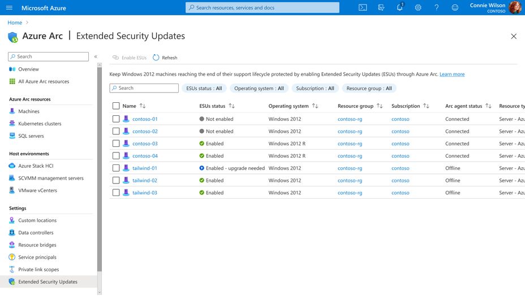Click the Private link scopes icon
Screen dimensions: 525x296
pyautogui.click(x=12, y=269)
